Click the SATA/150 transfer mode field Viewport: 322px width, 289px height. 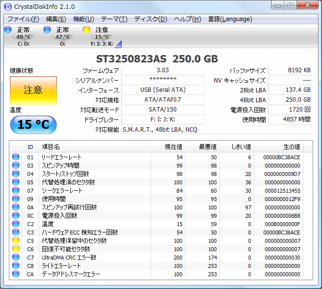click(x=163, y=110)
